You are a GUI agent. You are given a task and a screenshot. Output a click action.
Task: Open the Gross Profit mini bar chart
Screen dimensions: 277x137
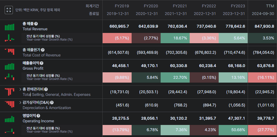click(x=9, y=66)
